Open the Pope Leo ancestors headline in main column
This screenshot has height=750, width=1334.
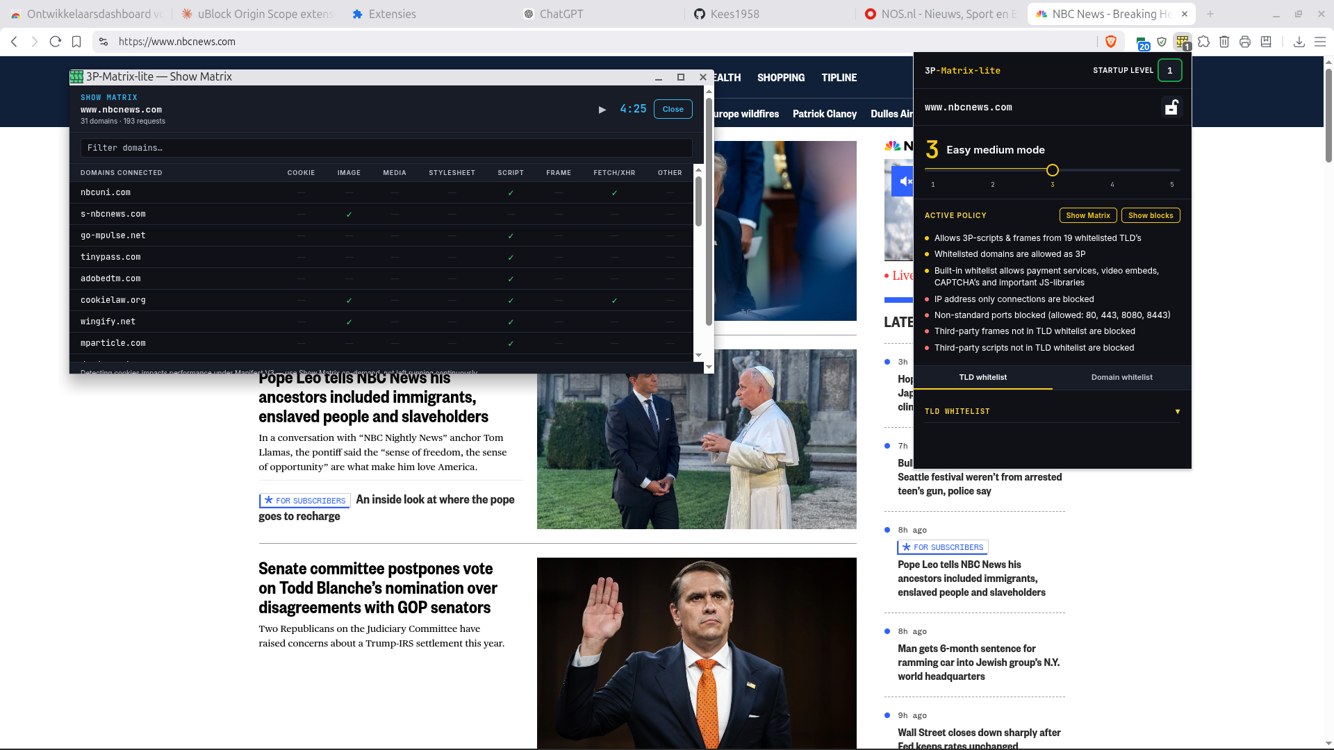[374, 397]
